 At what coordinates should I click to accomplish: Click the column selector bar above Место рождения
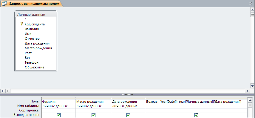[x=93, y=99]
